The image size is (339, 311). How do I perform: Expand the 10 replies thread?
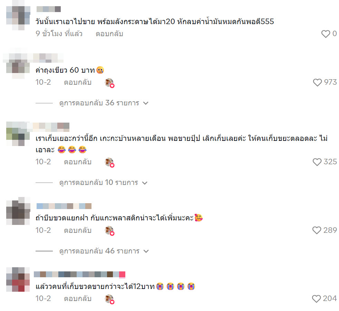(103, 183)
